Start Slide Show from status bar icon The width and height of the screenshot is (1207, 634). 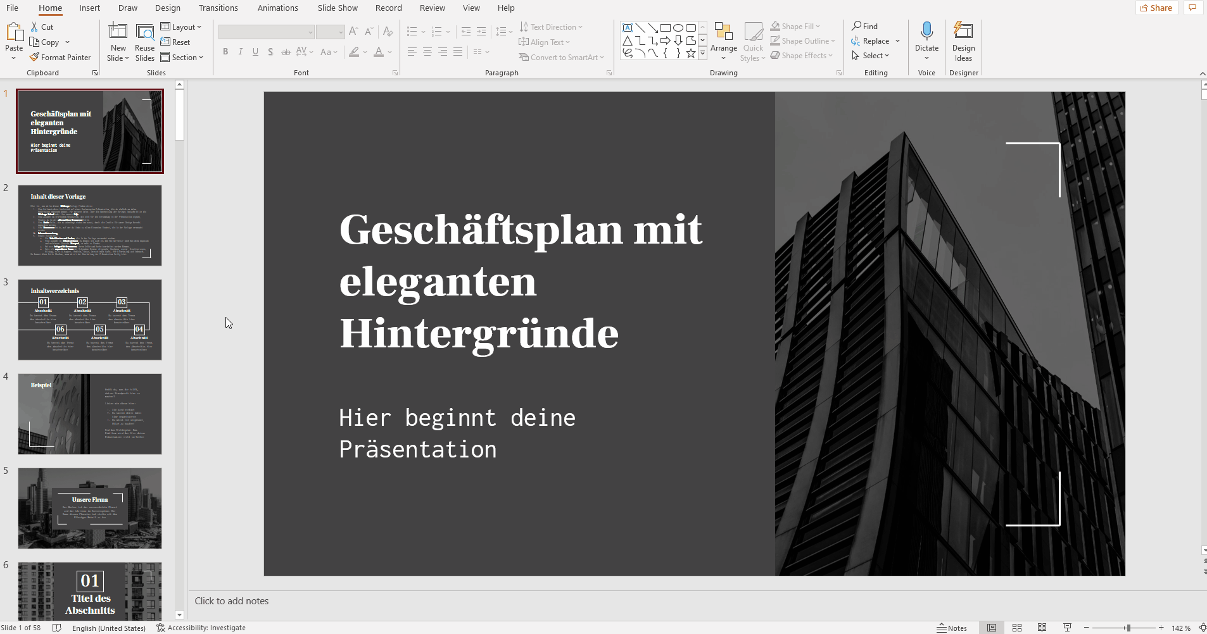[x=1067, y=628]
